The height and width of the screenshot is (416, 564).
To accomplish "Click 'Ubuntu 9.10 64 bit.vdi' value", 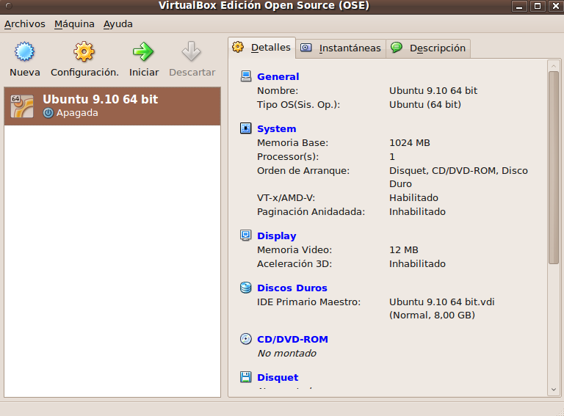I will [441, 302].
